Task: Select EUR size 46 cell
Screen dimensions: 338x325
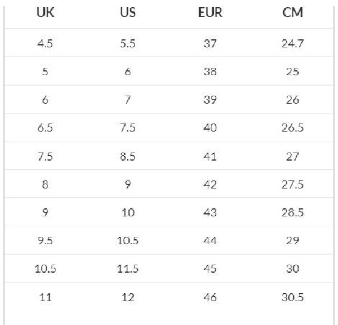Action: tap(210, 297)
